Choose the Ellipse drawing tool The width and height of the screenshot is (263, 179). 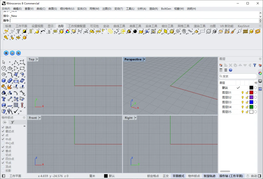pos(10,68)
